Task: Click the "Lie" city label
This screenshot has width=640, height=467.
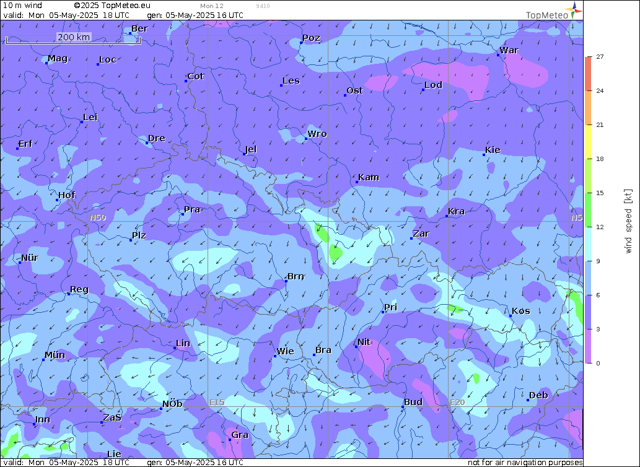Action: (x=114, y=454)
